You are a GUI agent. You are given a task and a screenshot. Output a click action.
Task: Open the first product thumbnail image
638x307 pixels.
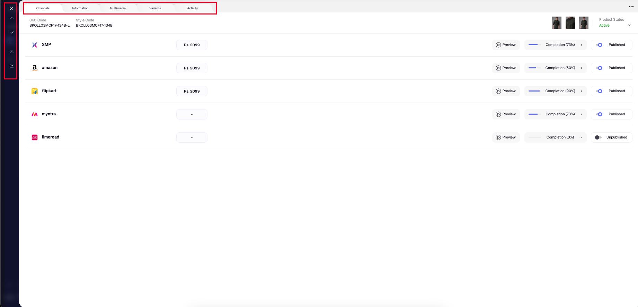[x=557, y=23]
